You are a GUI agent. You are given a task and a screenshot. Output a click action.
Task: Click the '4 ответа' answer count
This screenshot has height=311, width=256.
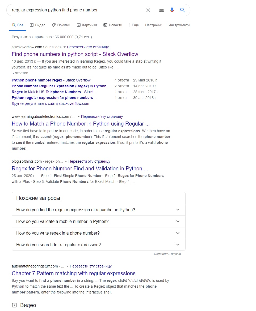pos(122,80)
